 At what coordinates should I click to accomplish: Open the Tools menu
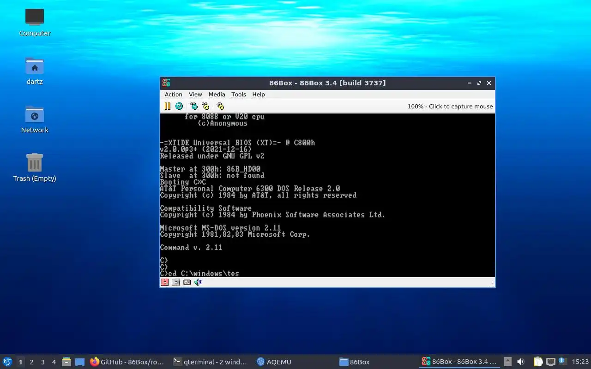(239, 95)
